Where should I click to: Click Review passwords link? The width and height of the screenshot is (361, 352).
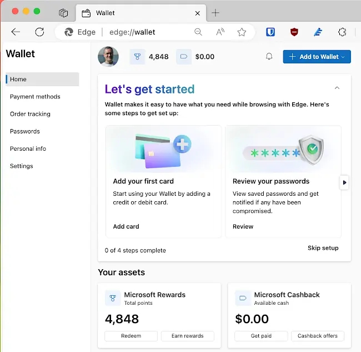click(x=243, y=226)
